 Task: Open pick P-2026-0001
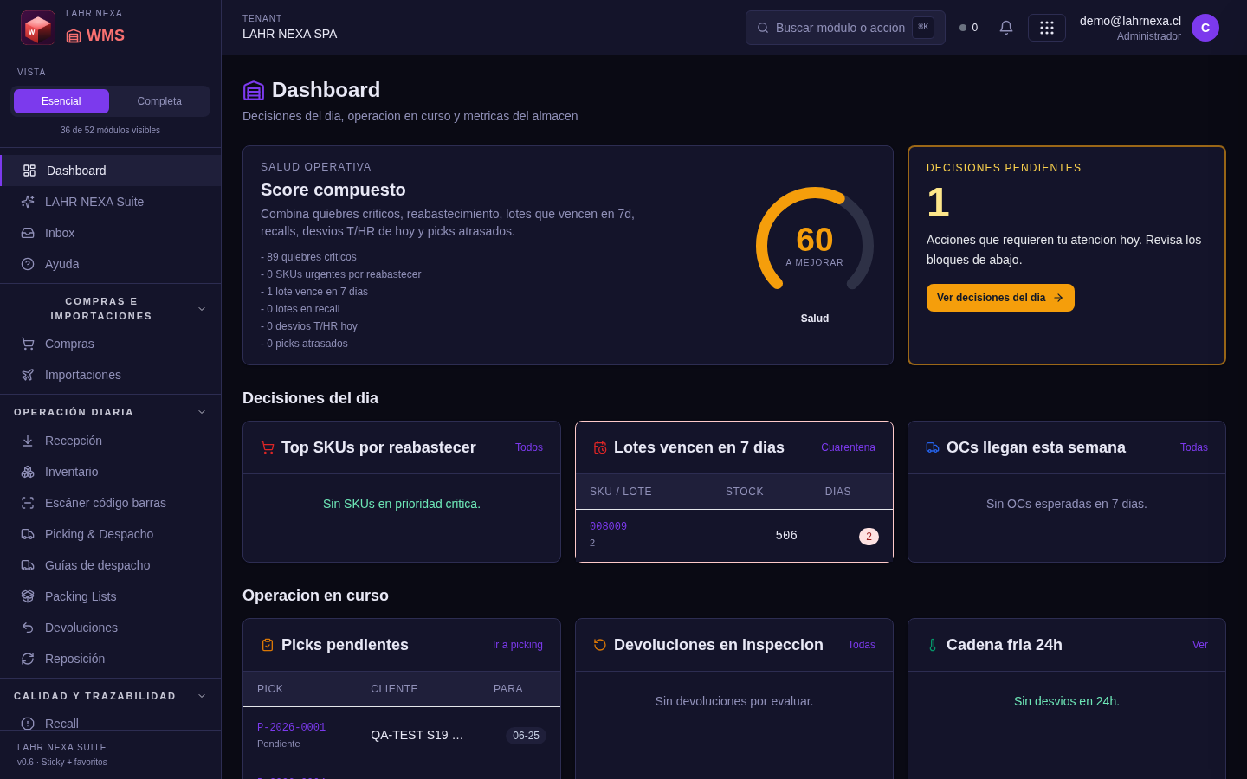click(292, 727)
